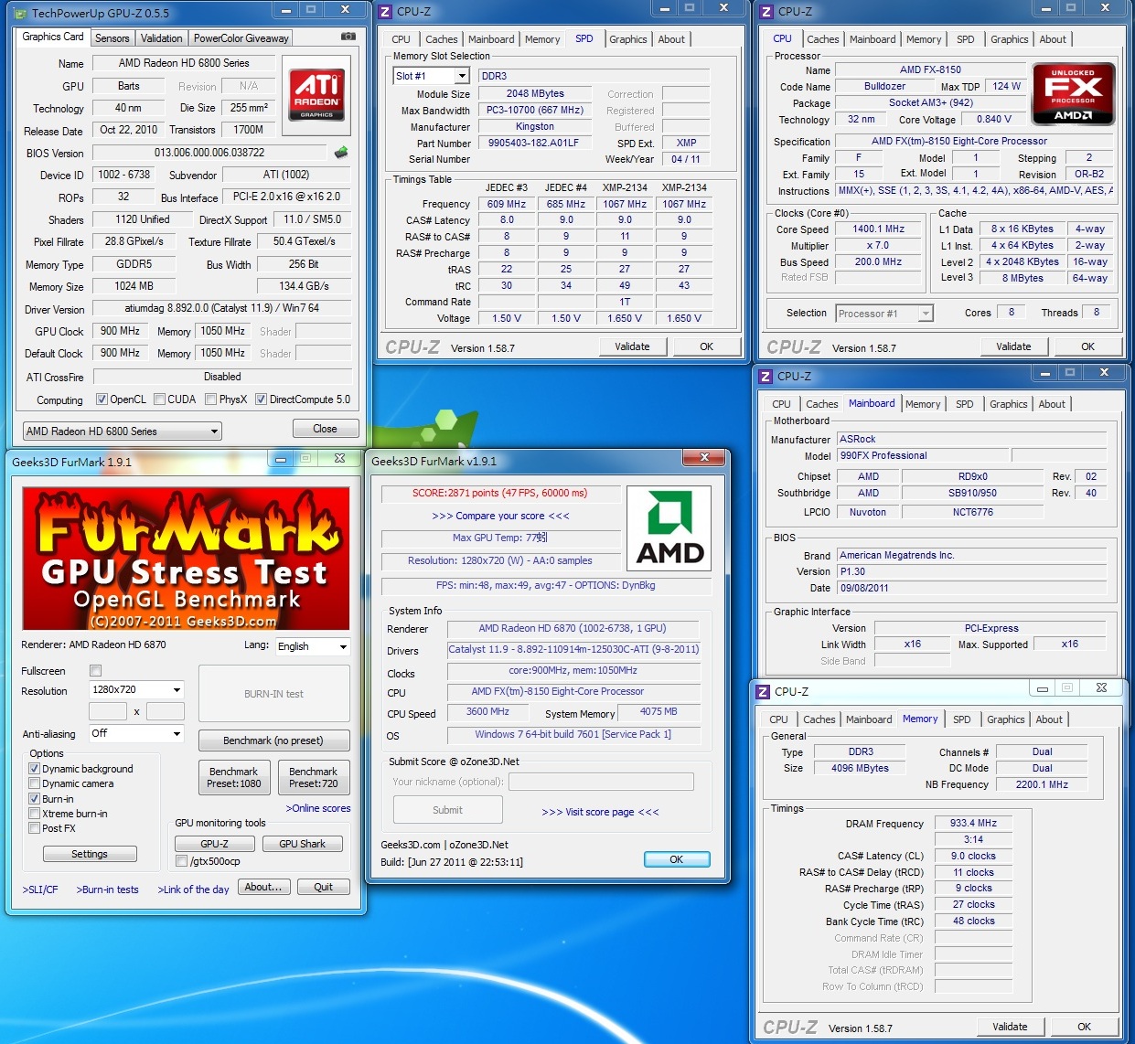The image size is (1135, 1044).
Task: Open the Link of the day
Action: 194,890
